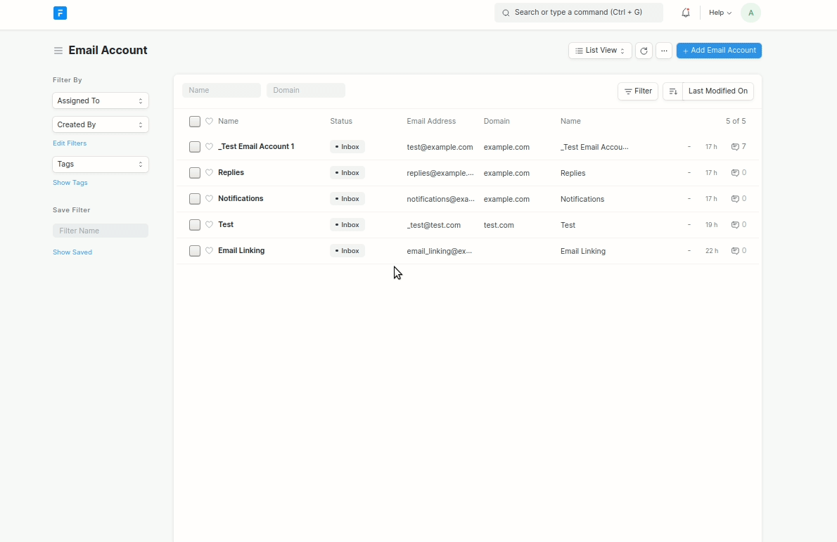Favorite Notifications using its heart toggle
The height and width of the screenshot is (542, 837).
209,198
